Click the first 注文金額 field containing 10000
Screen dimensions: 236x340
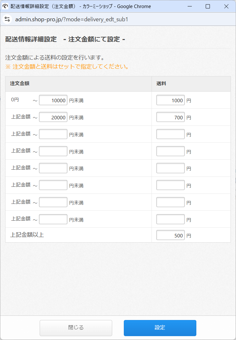tap(53, 100)
